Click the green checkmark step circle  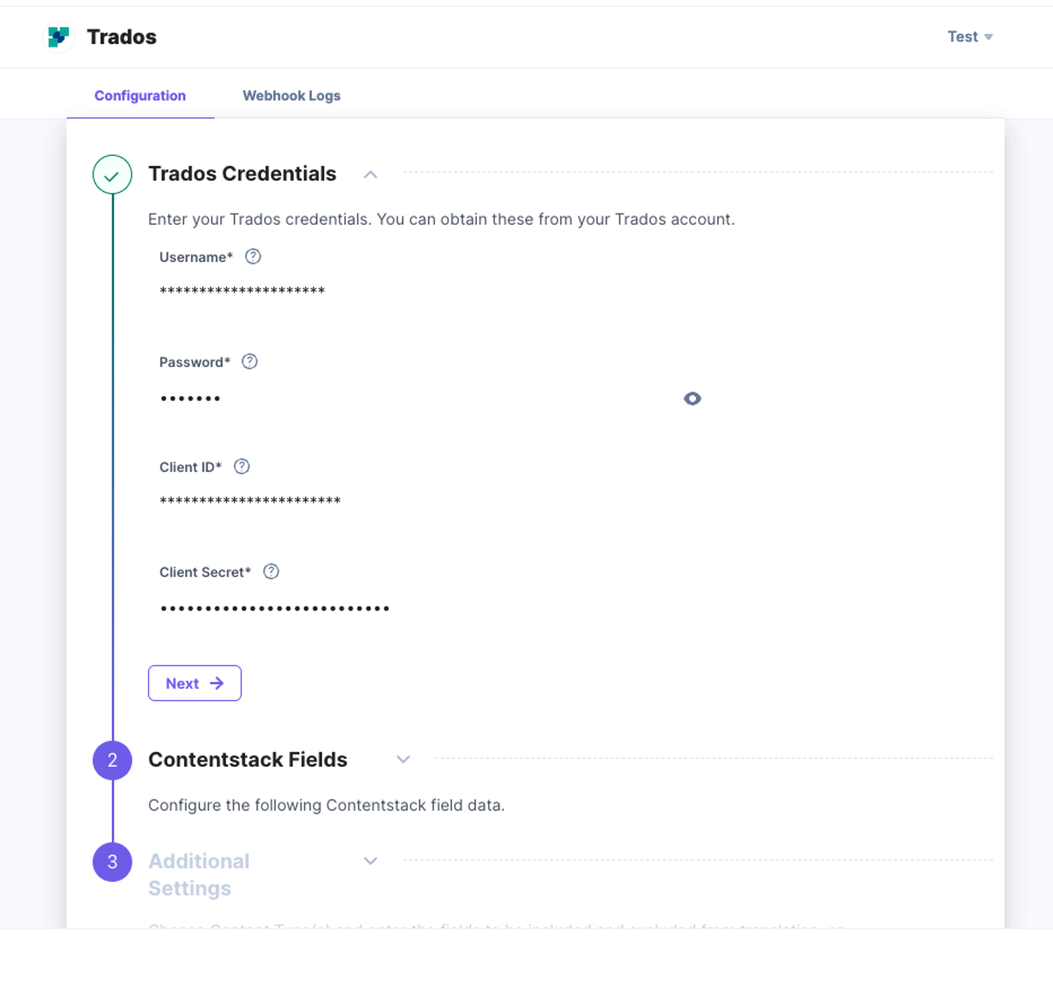tap(112, 174)
